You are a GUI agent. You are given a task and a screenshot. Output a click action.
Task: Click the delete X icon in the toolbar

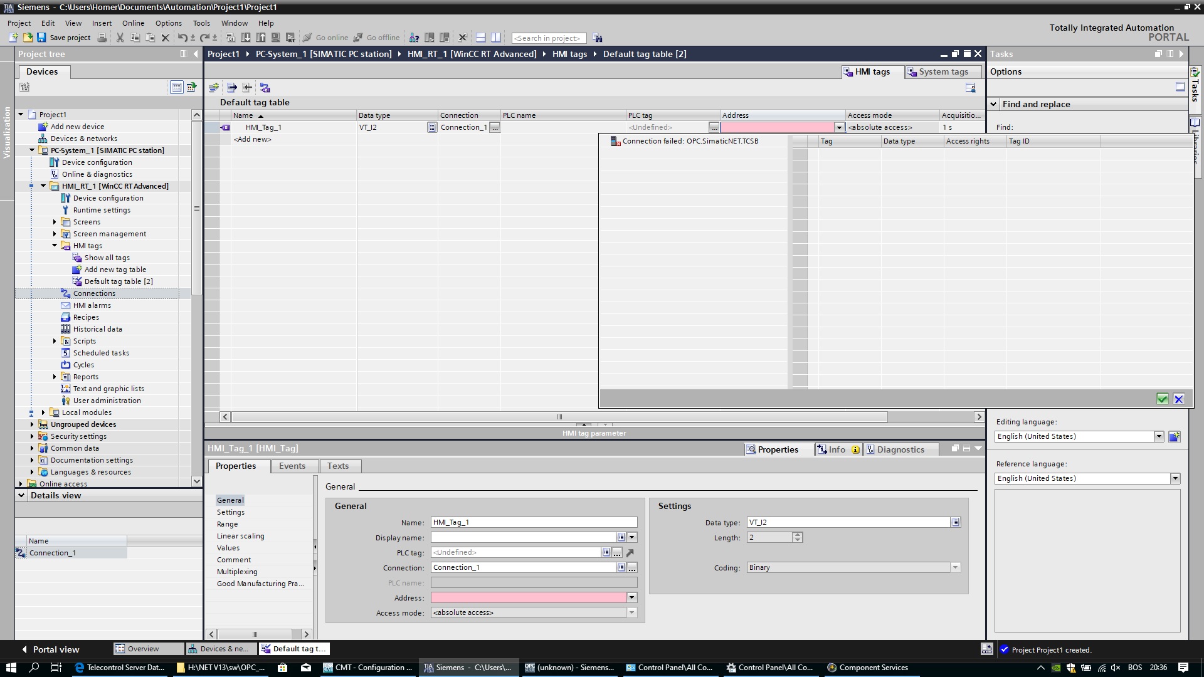point(166,38)
